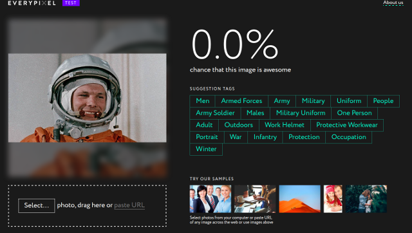Try the couple in forest sample
This screenshot has width=412, height=233.
[366, 199]
